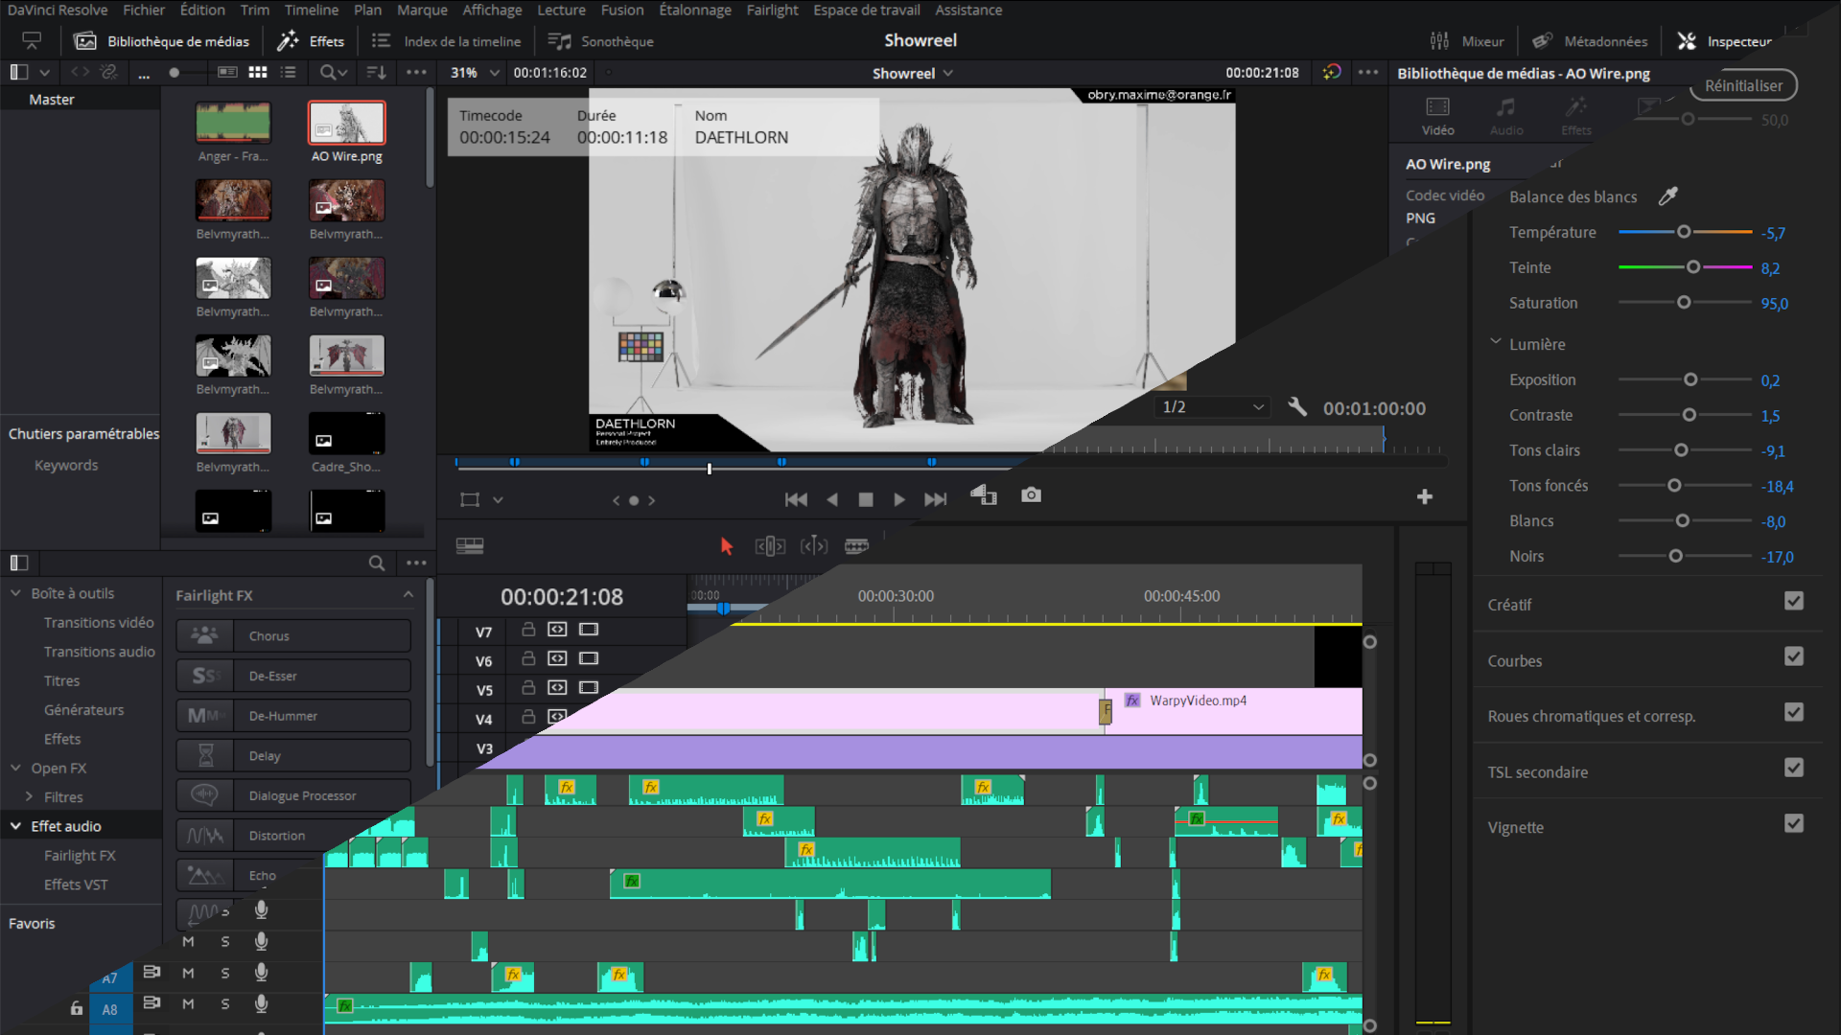Open the viewer transform mode dropdown arrow

(498, 499)
